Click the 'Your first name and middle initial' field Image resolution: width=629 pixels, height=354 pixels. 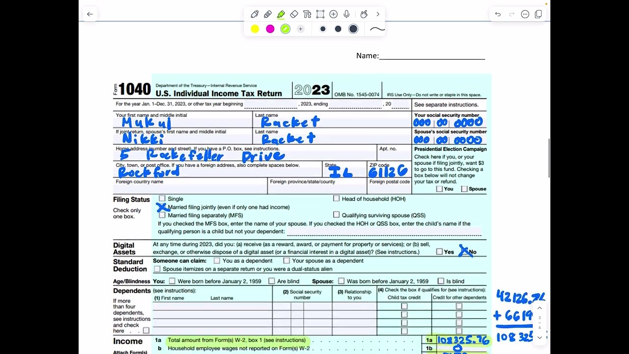pyautogui.click(x=183, y=120)
